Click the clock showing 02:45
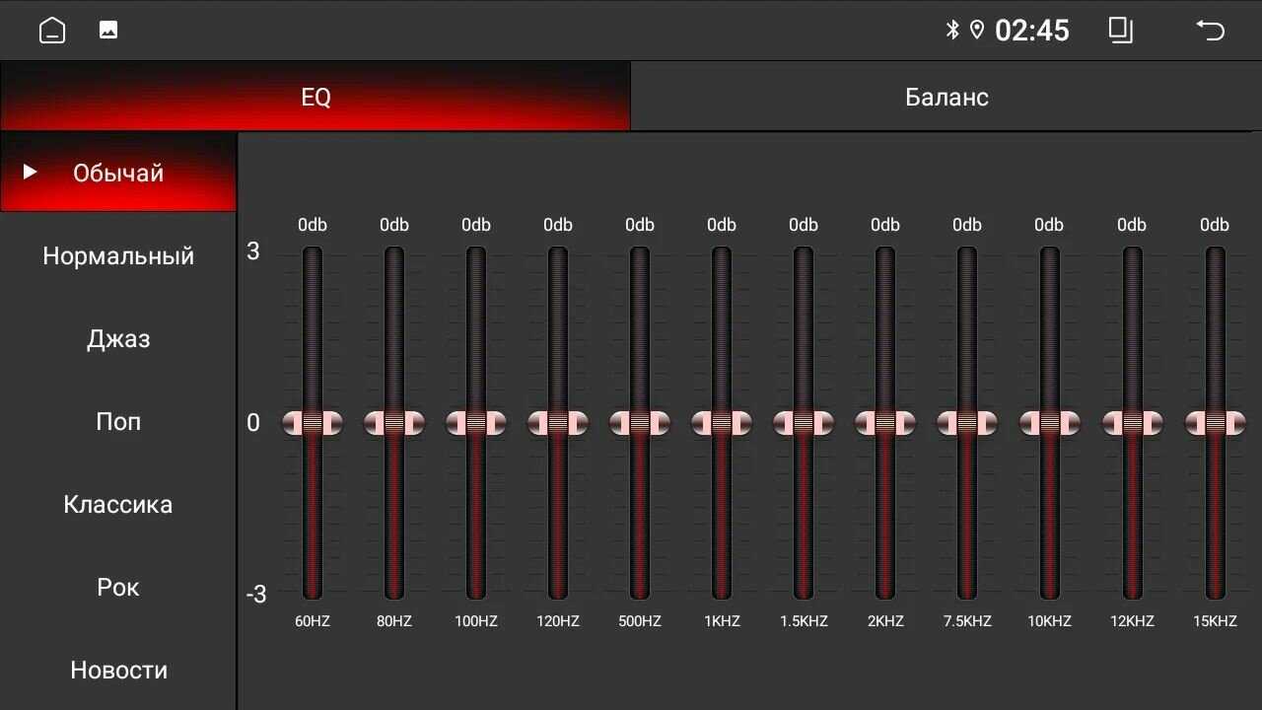The image size is (1262, 710). pos(1031,31)
